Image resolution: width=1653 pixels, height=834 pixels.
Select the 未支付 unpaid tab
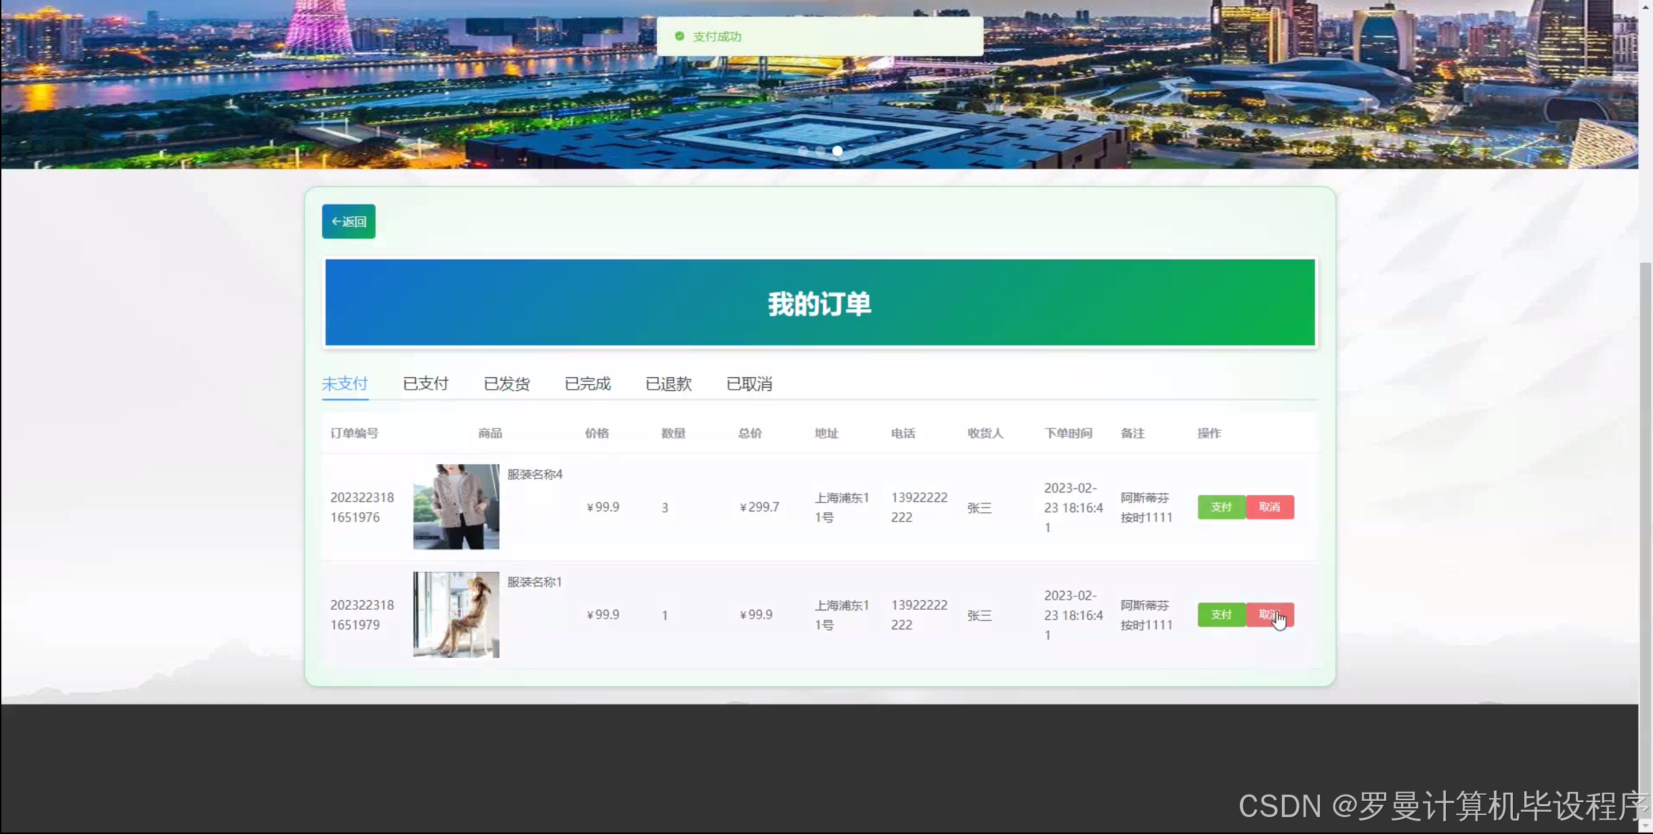pos(345,384)
